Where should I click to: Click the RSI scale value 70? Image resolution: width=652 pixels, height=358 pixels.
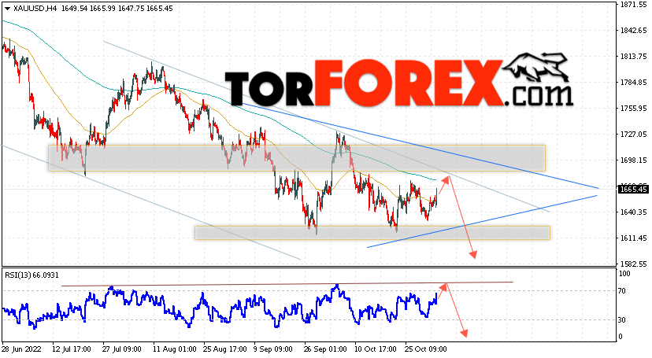[622, 291]
